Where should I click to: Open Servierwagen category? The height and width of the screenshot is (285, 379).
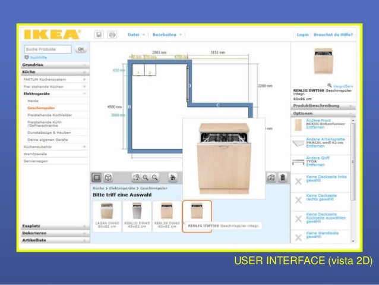tap(36, 161)
